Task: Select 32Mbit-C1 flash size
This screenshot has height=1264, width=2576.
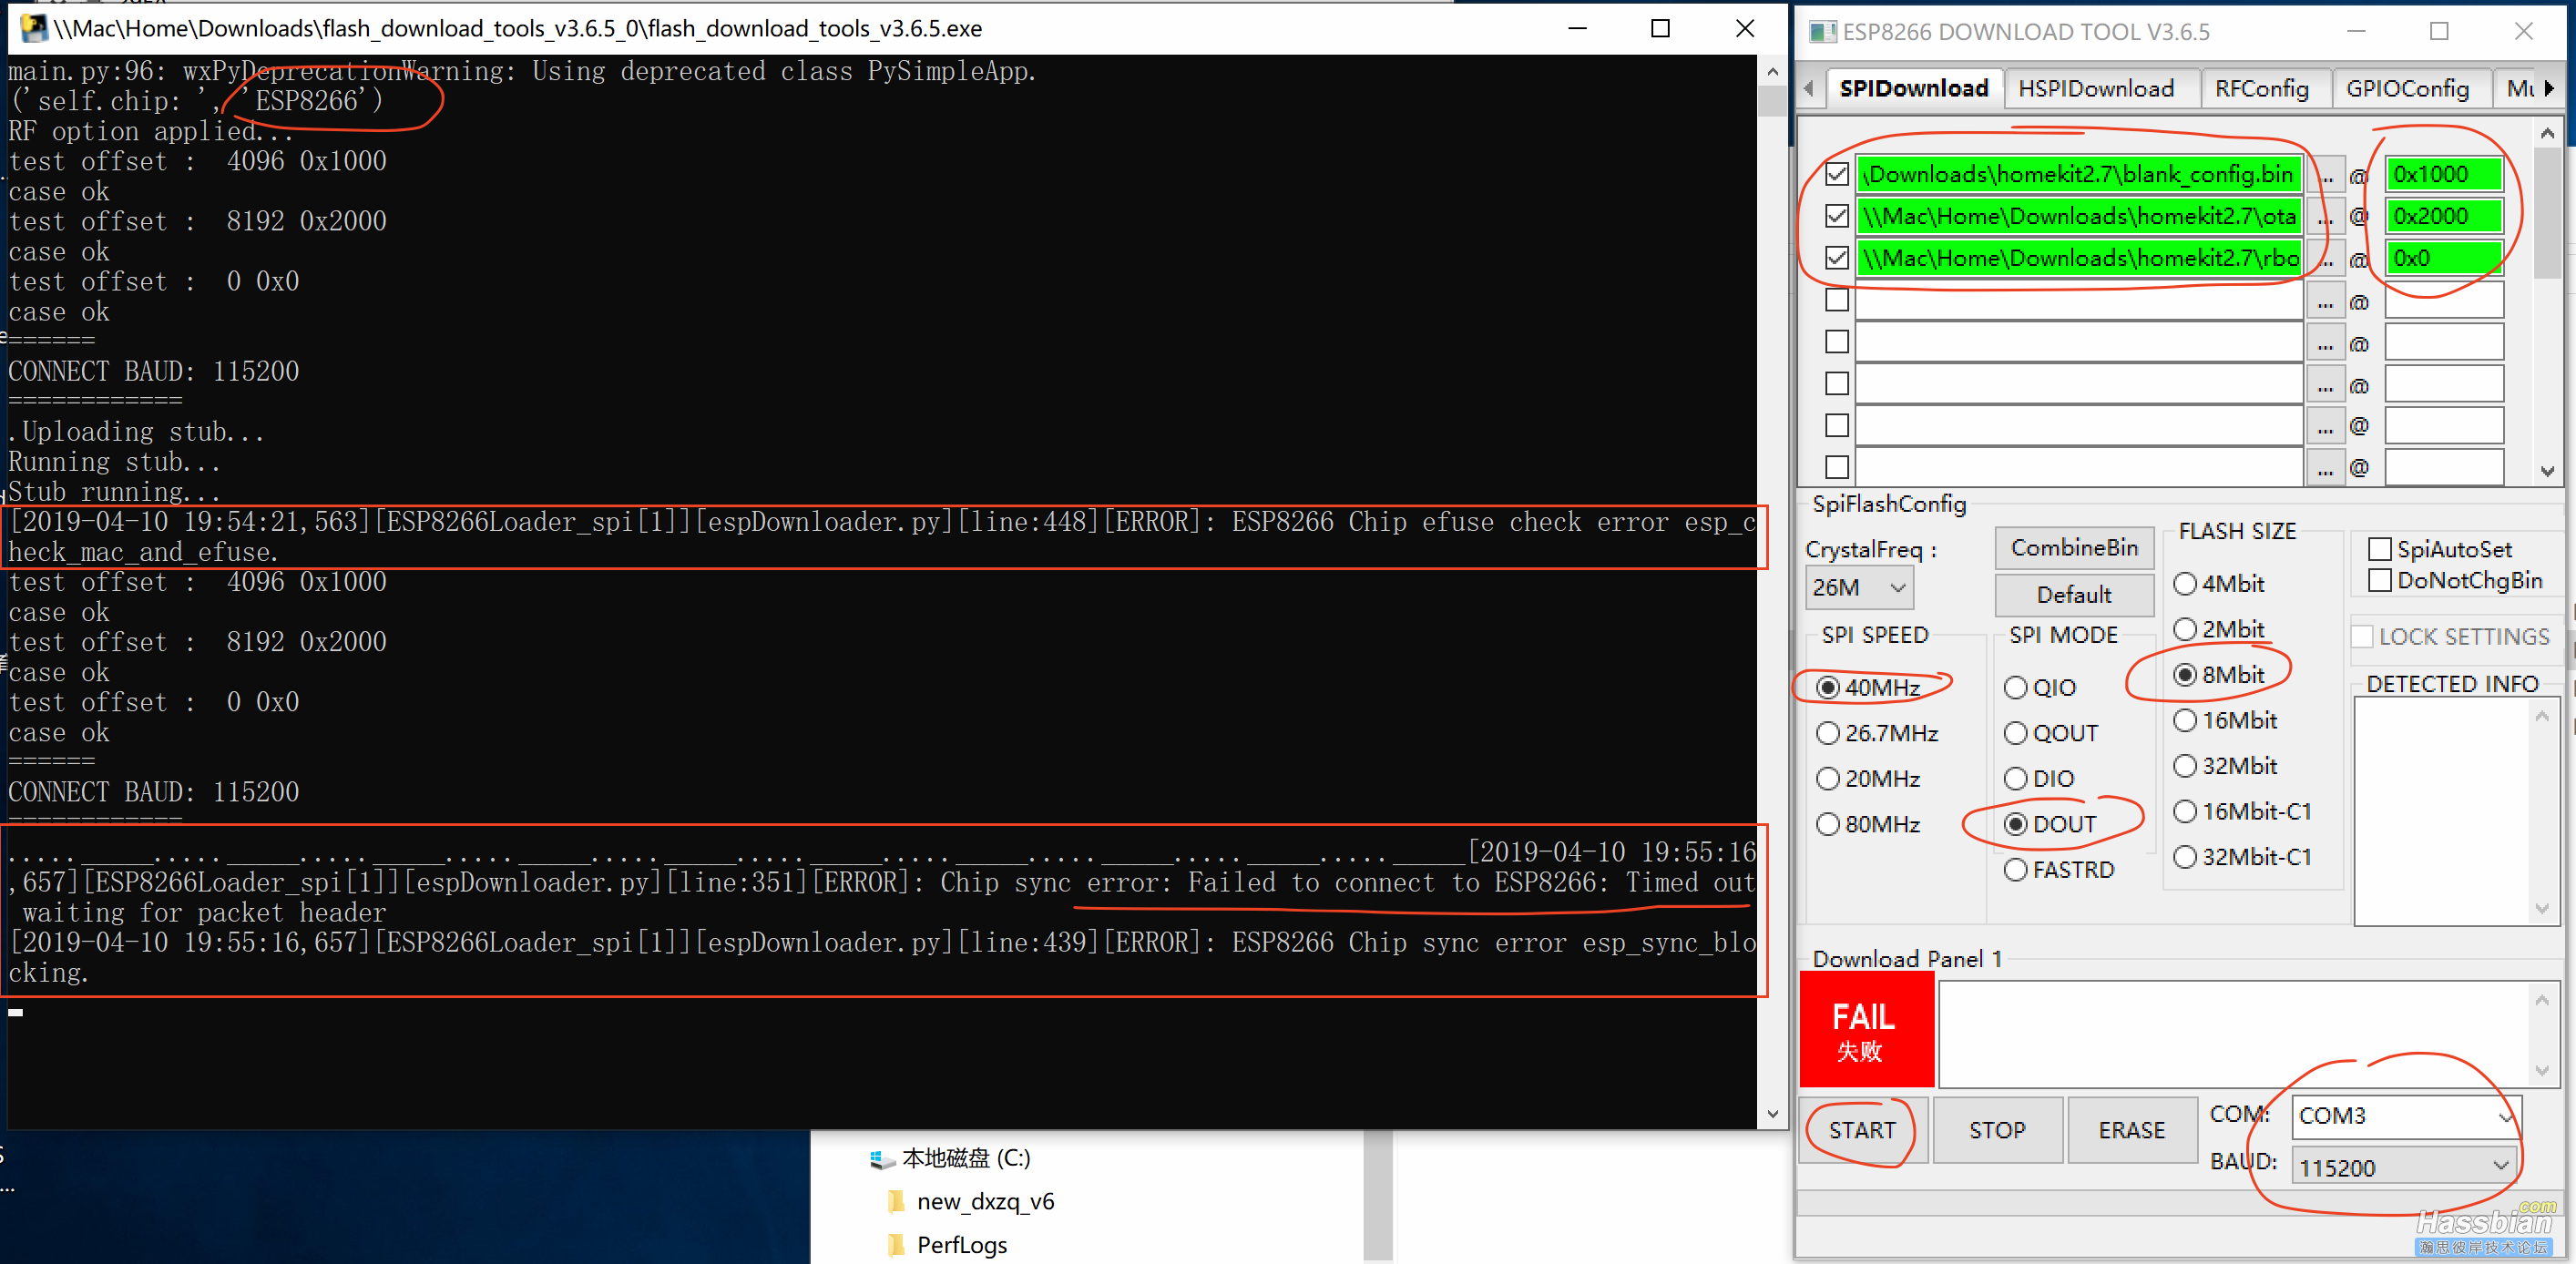Action: pos(2242,857)
